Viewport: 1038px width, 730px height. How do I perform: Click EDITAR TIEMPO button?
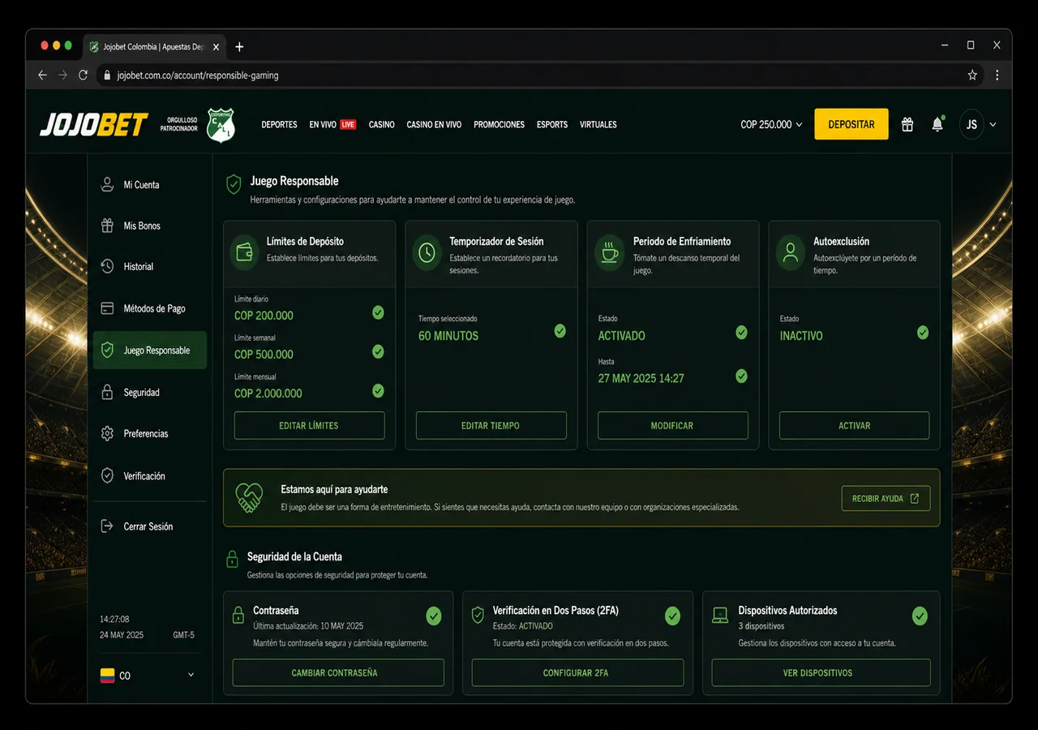pos(491,425)
